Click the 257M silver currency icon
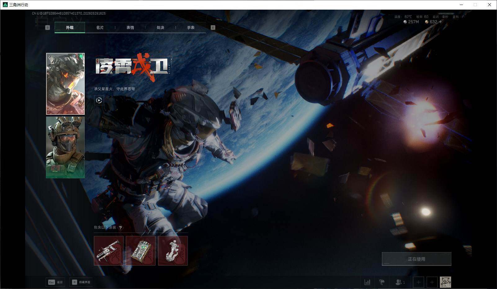Image resolution: width=497 pixels, height=289 pixels. coord(405,22)
